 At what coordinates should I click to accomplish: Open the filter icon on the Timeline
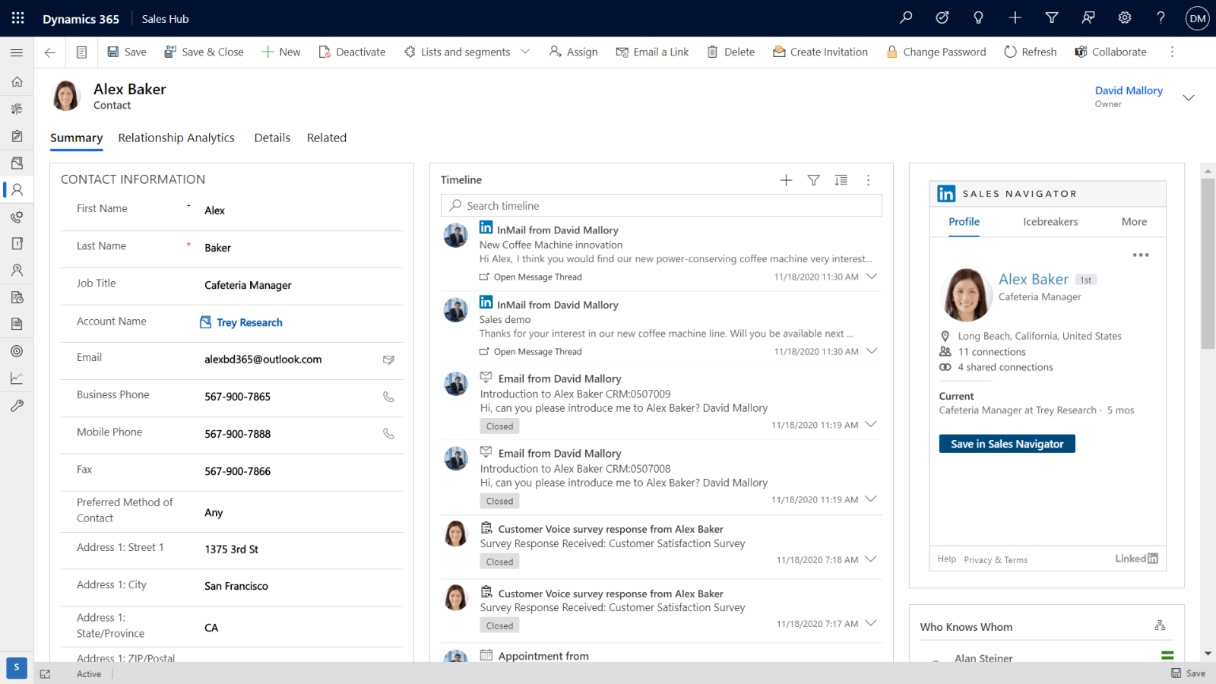(813, 180)
